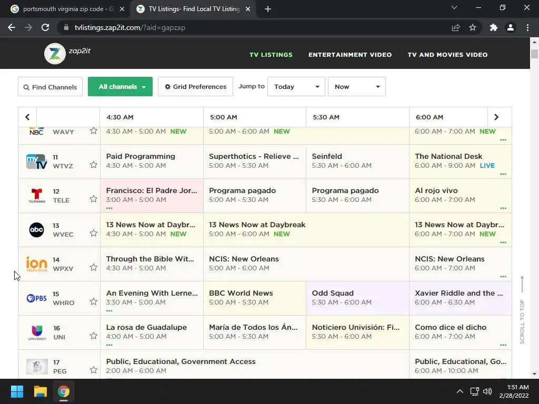
Task: Favorite the 17 PEG channel star
Action: point(94,370)
